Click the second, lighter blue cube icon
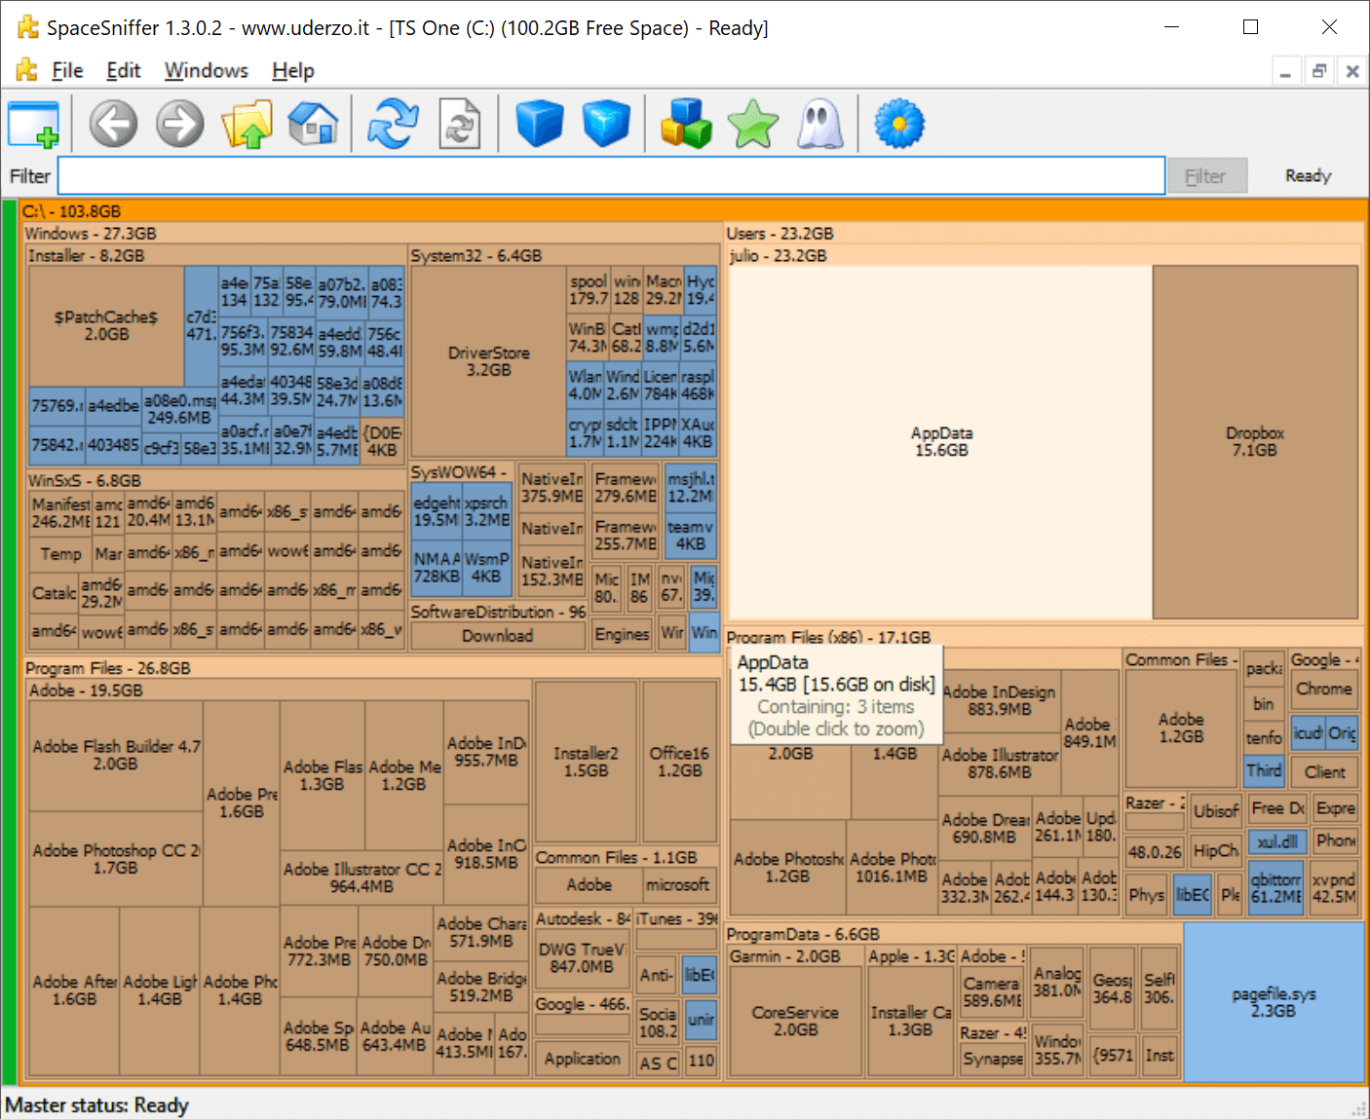Image resolution: width=1370 pixels, height=1119 pixels. (606, 125)
